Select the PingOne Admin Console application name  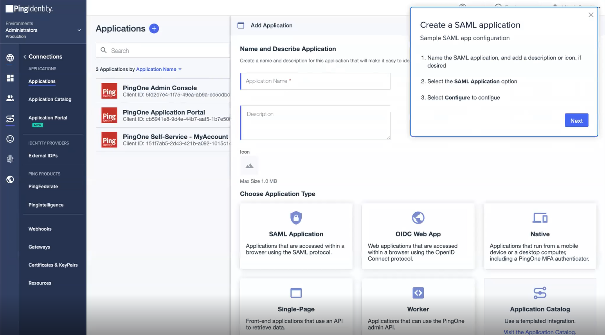[160, 88]
